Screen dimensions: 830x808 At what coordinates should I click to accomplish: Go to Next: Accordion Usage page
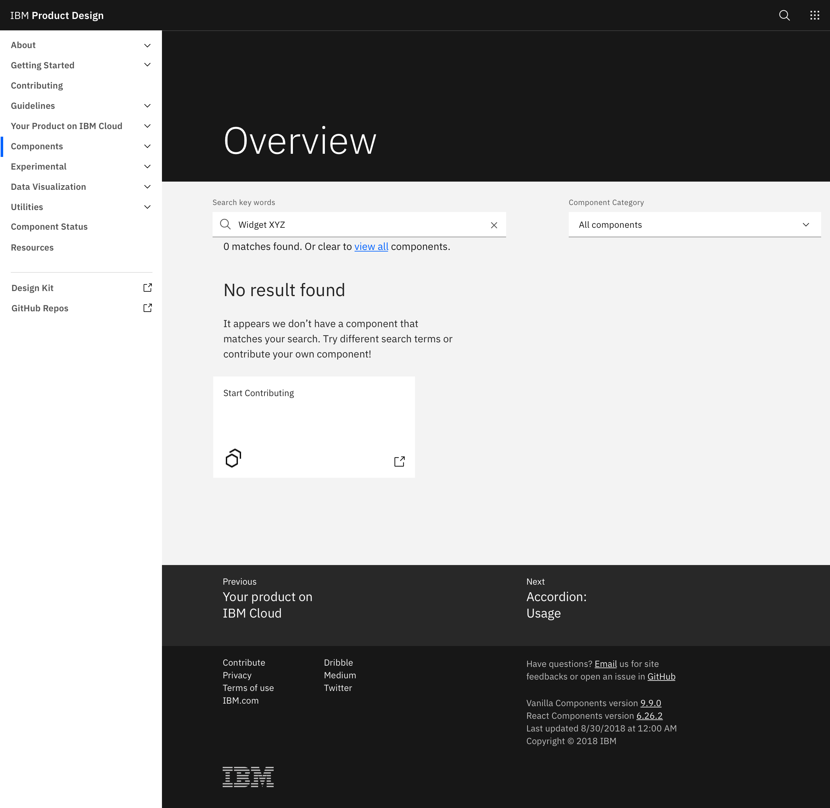click(x=556, y=605)
